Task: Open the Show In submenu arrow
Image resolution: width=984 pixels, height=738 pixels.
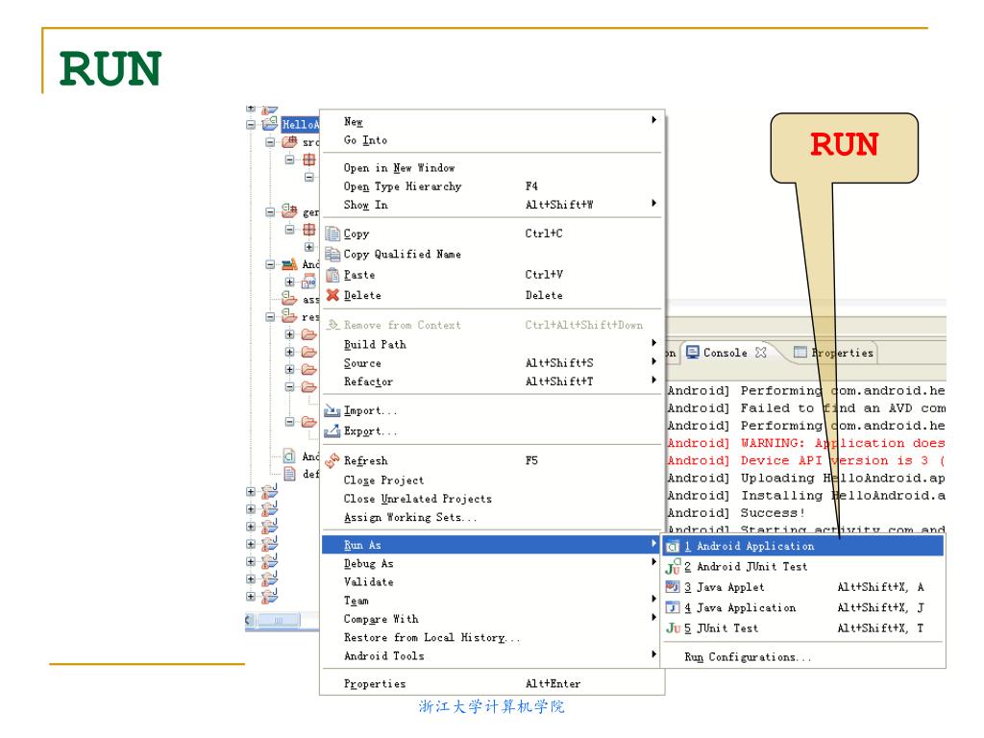Action: (653, 204)
